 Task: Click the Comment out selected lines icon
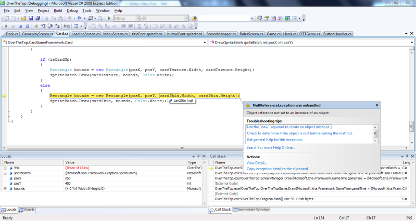click(x=139, y=26)
